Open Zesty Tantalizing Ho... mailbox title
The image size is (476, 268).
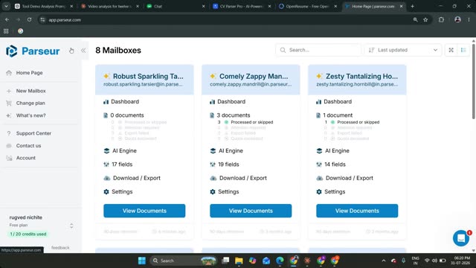pos(361,76)
